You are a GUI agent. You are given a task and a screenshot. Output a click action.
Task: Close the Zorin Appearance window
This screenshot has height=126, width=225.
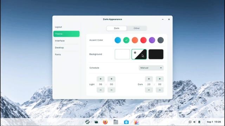click(x=169, y=19)
